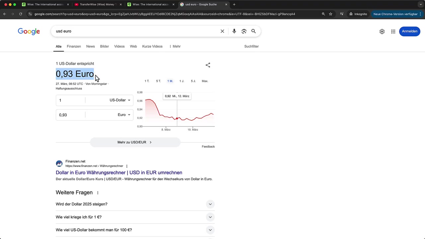Click Anmelden sign-in button

[410, 31]
